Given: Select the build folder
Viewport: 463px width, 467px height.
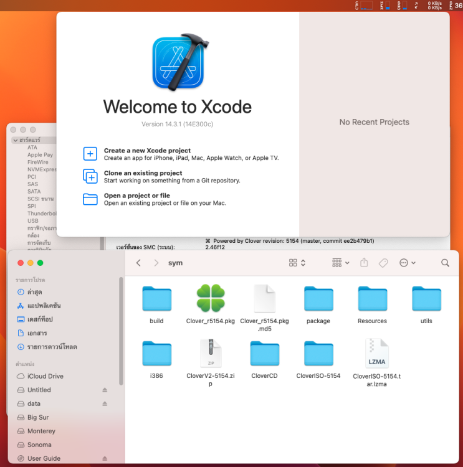Looking at the screenshot, I should point(156,299).
